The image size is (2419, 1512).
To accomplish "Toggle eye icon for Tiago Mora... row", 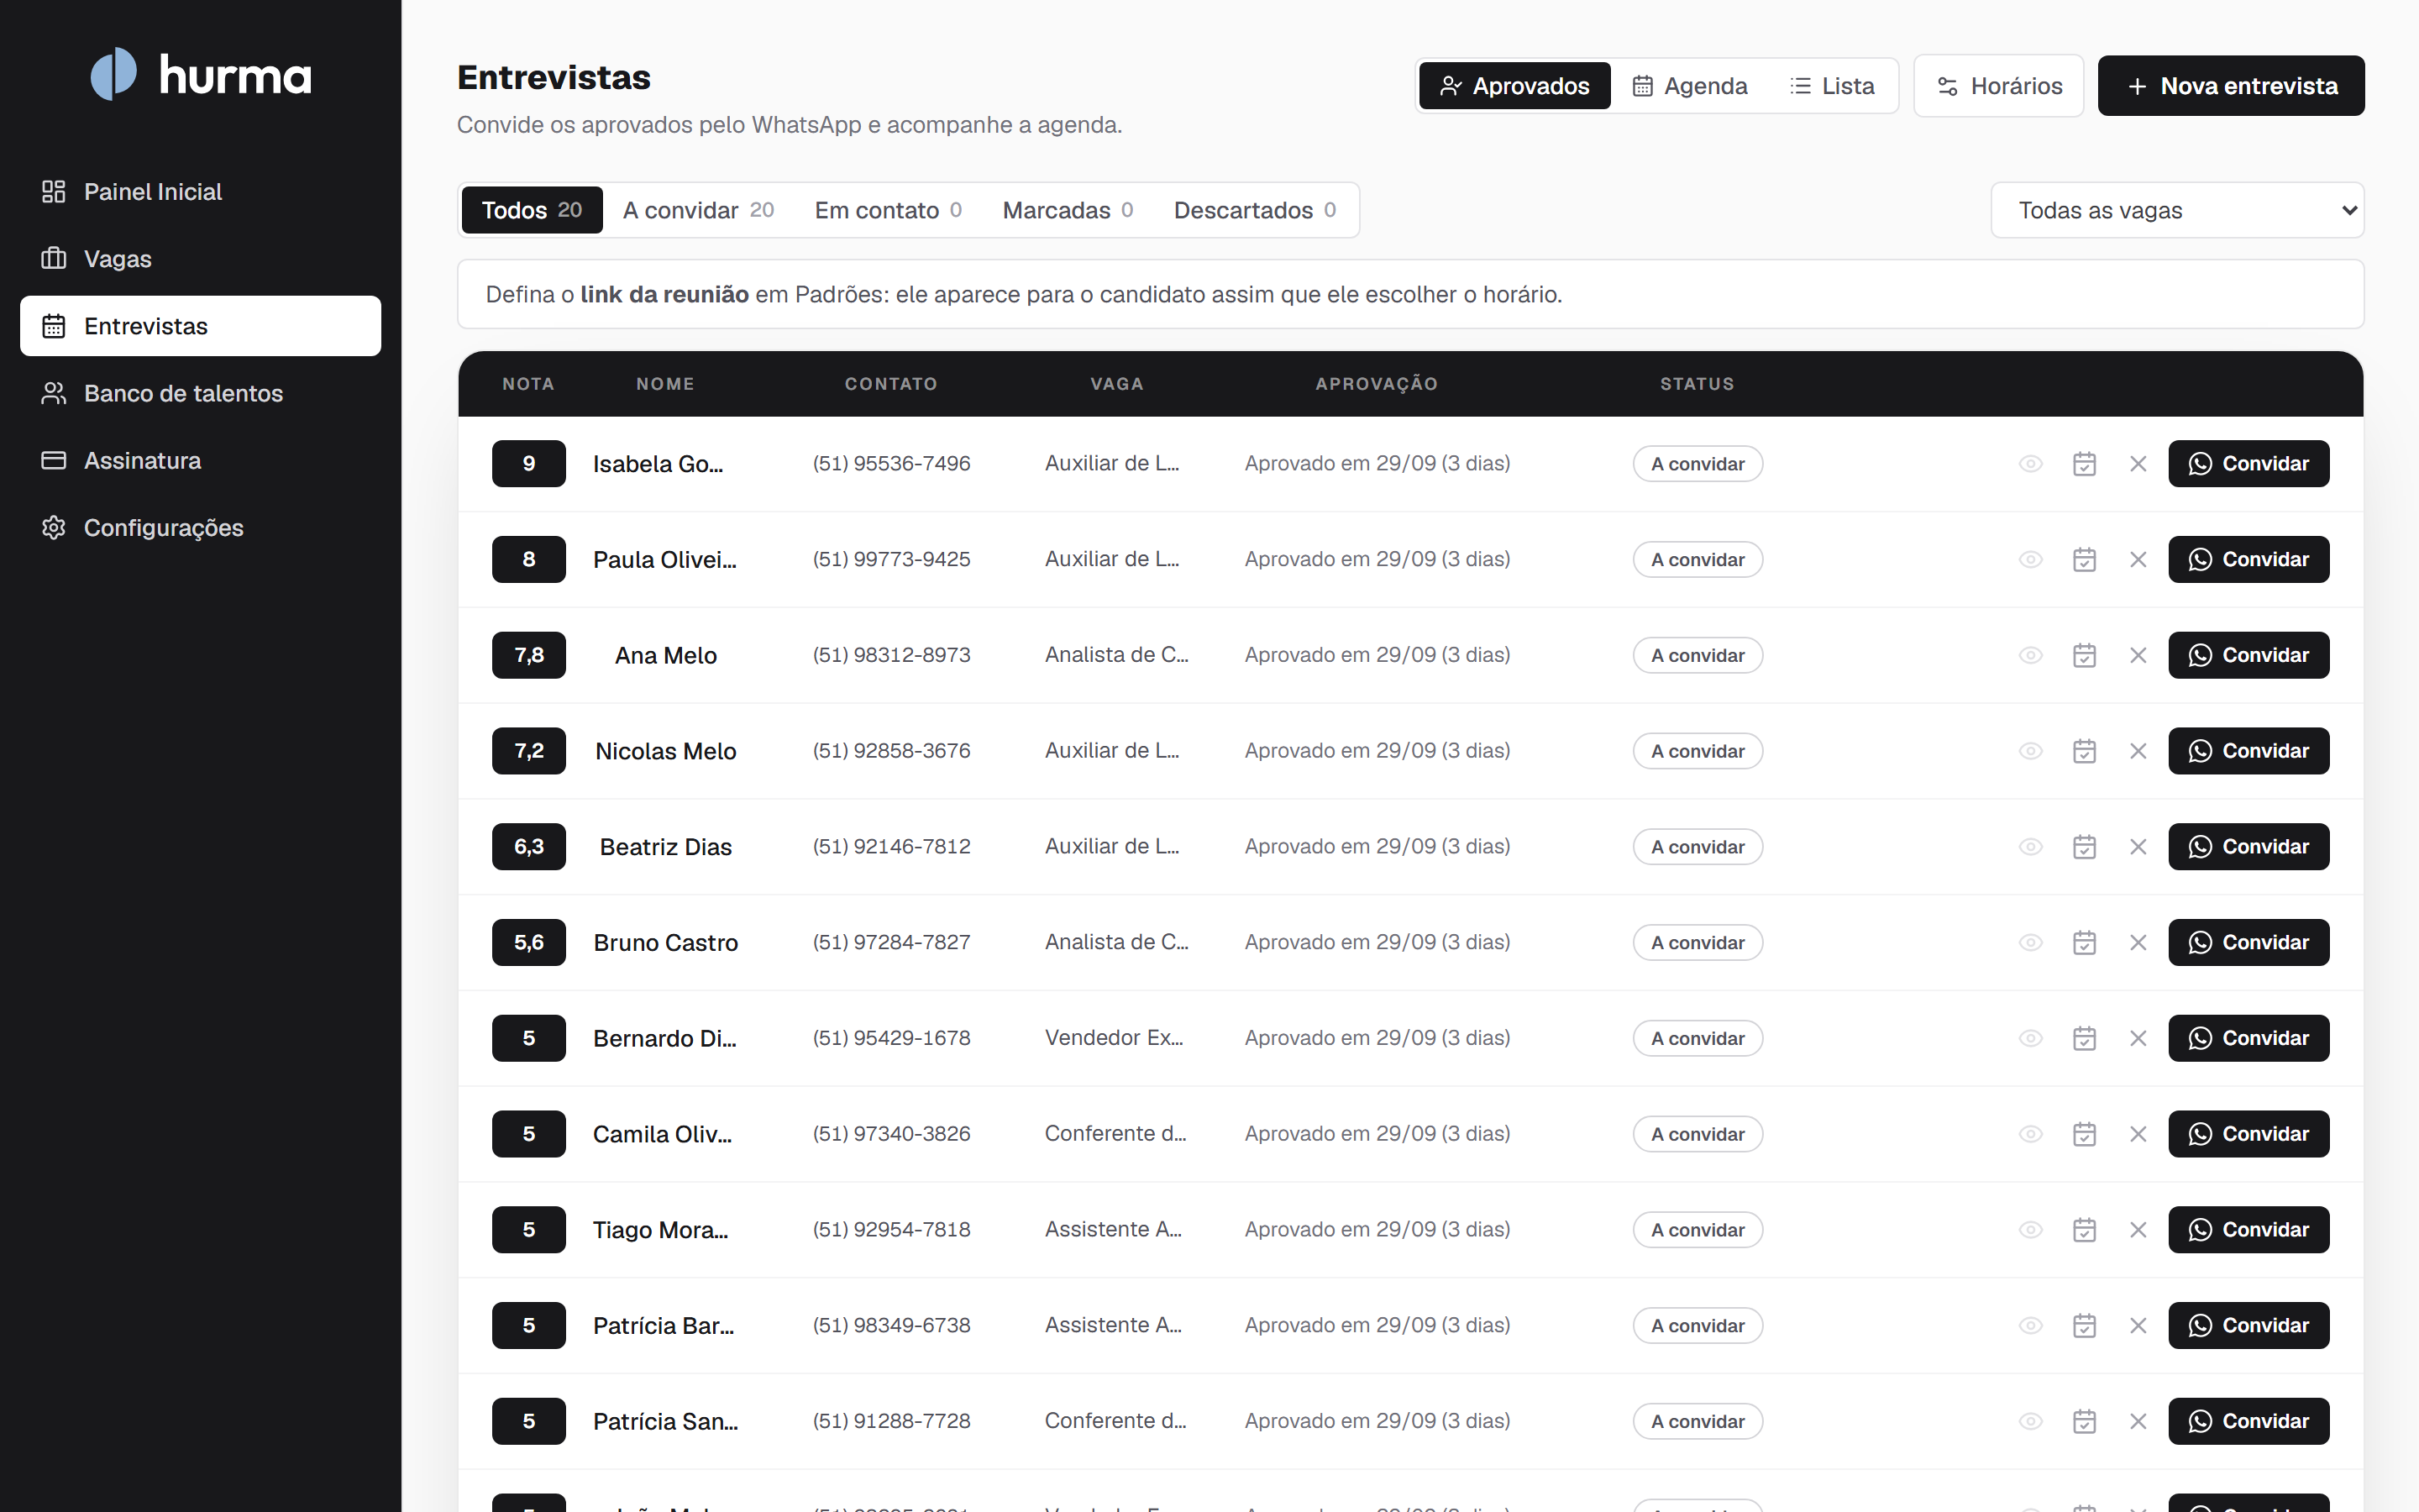I will (x=2030, y=1230).
